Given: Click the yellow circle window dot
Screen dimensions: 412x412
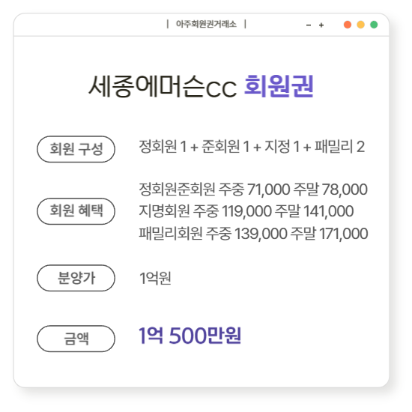Looking at the screenshot, I should pyautogui.click(x=361, y=25).
